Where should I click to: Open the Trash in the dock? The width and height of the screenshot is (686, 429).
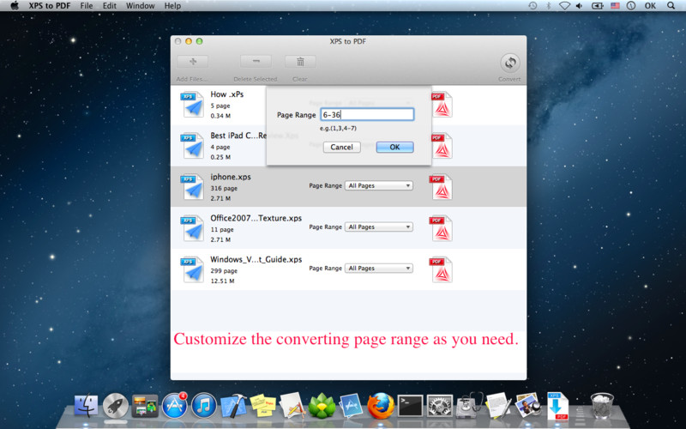coord(603,405)
